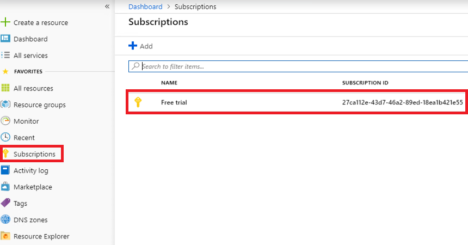Sort by the NAME column header

(169, 83)
